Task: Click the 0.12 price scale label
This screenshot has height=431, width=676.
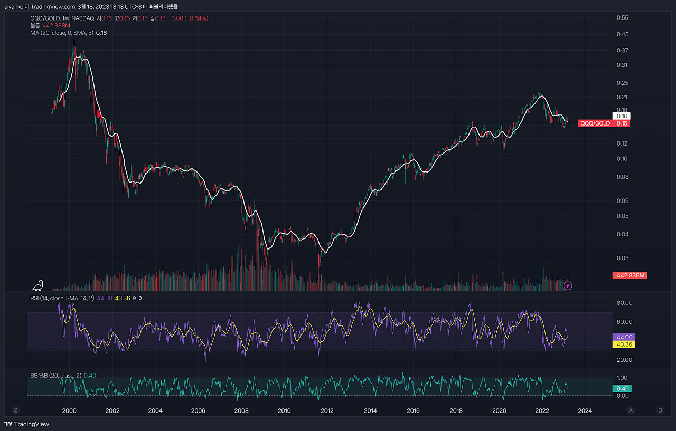Action: pos(622,143)
